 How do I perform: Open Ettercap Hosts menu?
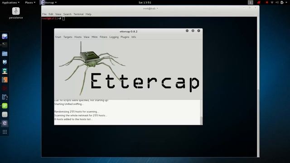click(78, 37)
